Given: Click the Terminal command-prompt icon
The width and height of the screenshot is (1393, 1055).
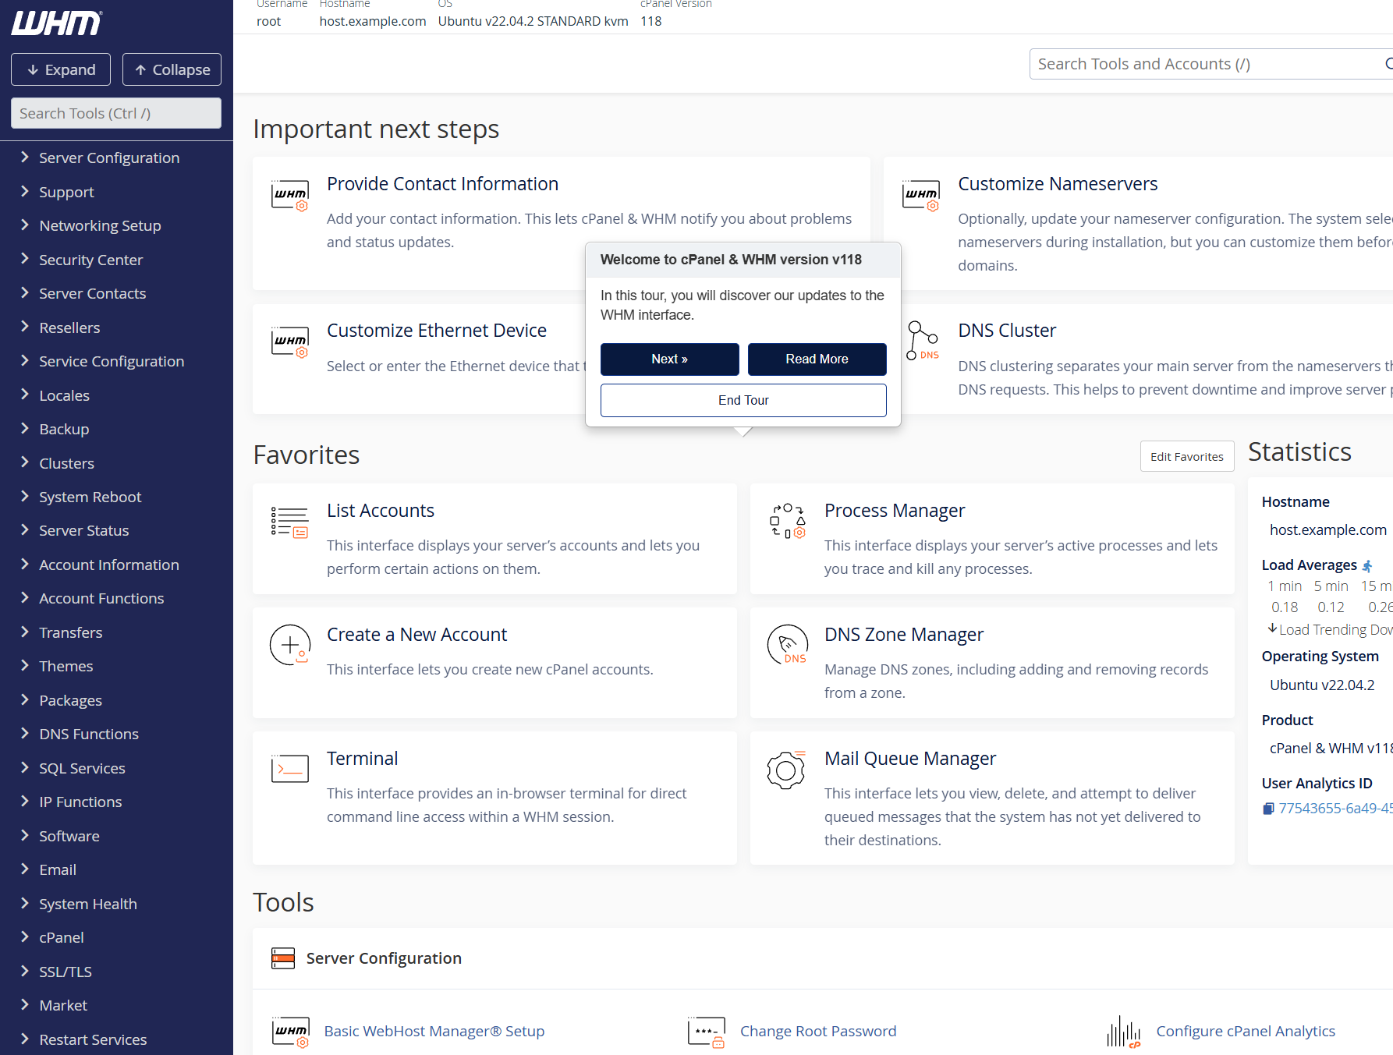Looking at the screenshot, I should click(x=289, y=768).
